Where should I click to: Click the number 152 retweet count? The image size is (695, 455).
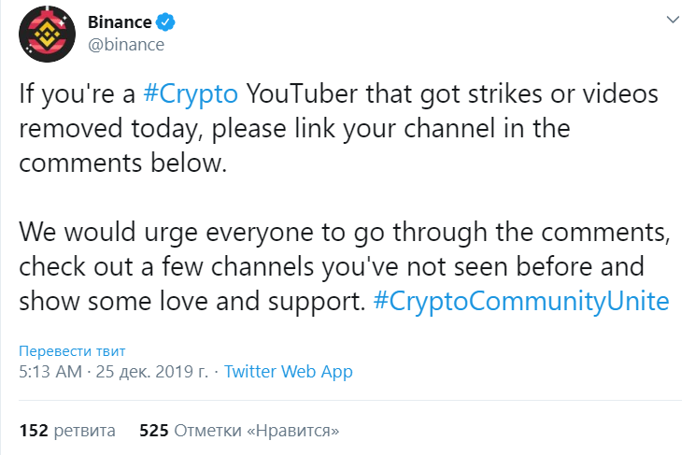34,430
